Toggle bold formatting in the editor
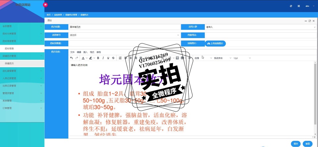Image resolution: width=318 pixels, height=147 pixels. (x=98, y=58)
